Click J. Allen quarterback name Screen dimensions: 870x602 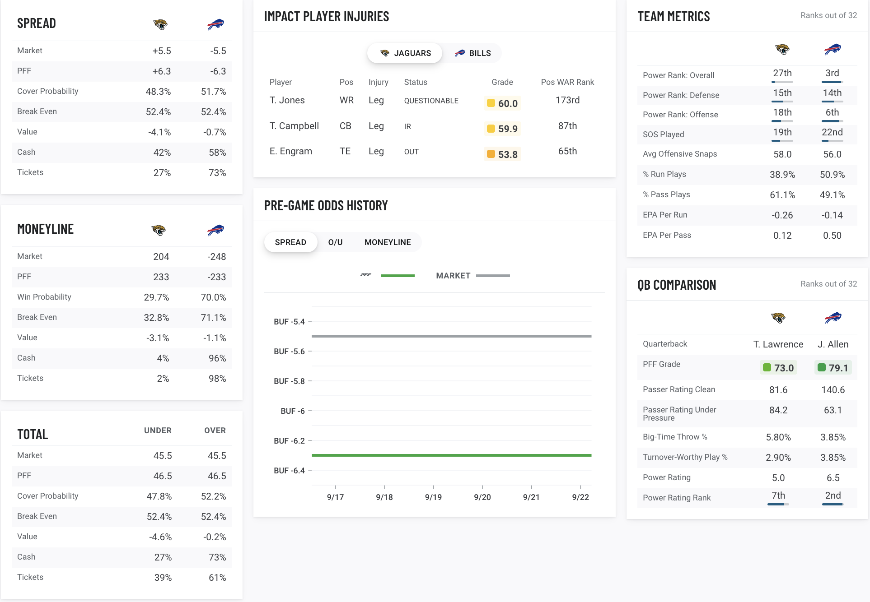[833, 344]
